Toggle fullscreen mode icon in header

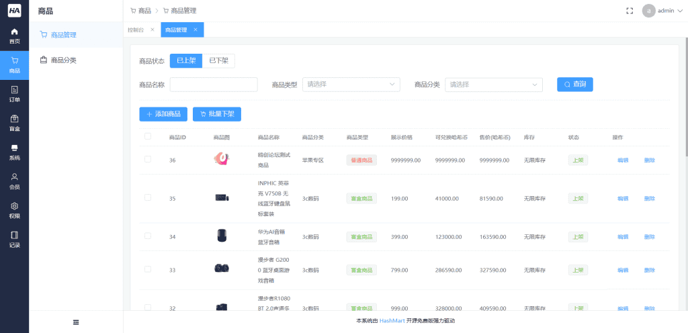click(x=630, y=11)
